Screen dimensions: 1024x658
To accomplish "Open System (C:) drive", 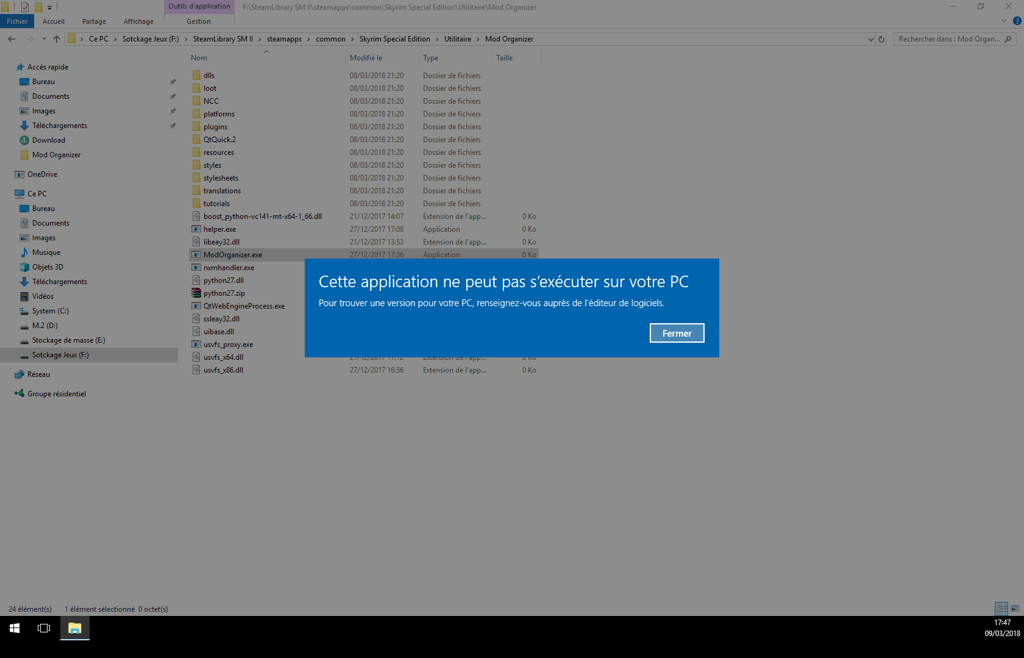I will [x=50, y=311].
